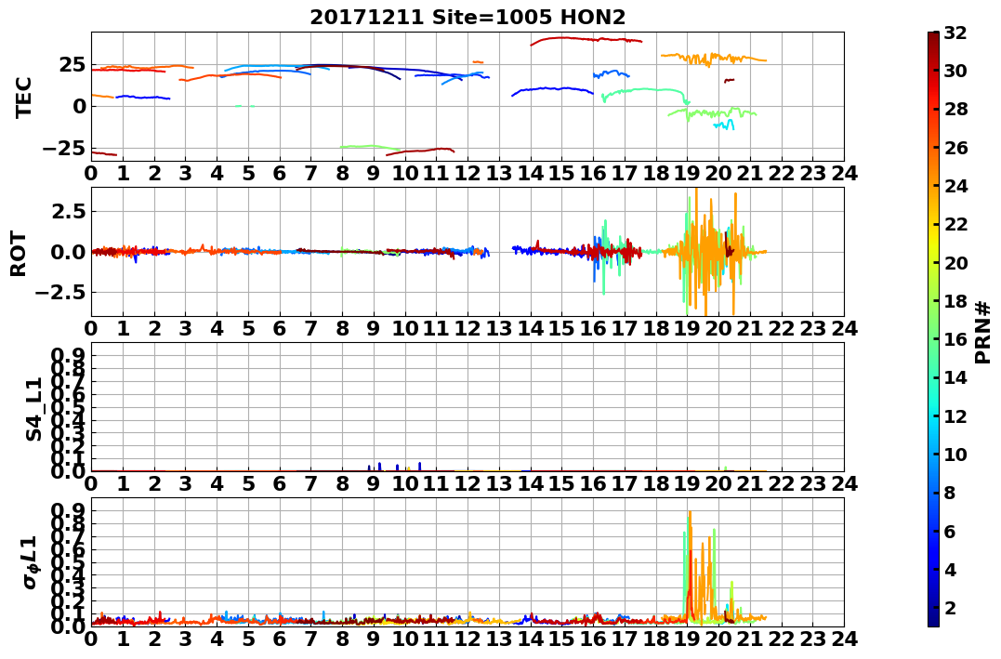Image resolution: width=1001 pixels, height=659 pixels.
Task: Click ROT y-axis tick label '2.5'
Action: 68,211
